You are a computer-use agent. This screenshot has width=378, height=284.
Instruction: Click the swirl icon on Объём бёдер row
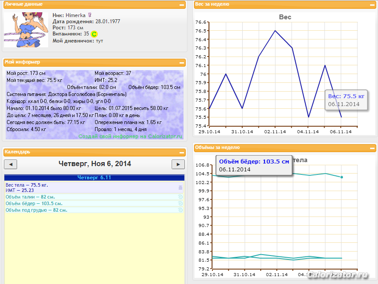coord(180,203)
